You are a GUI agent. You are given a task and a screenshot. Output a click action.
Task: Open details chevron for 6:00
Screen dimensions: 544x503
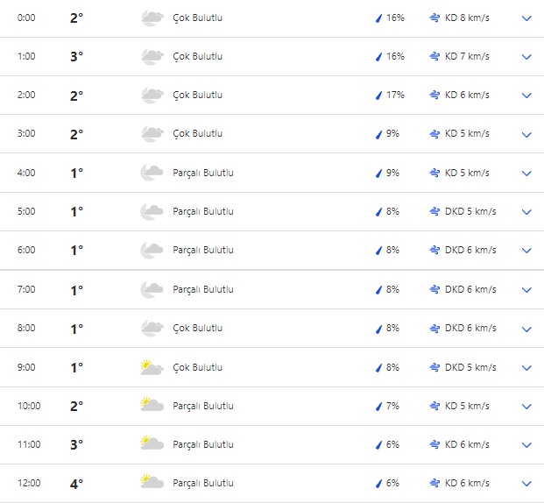[526, 251]
